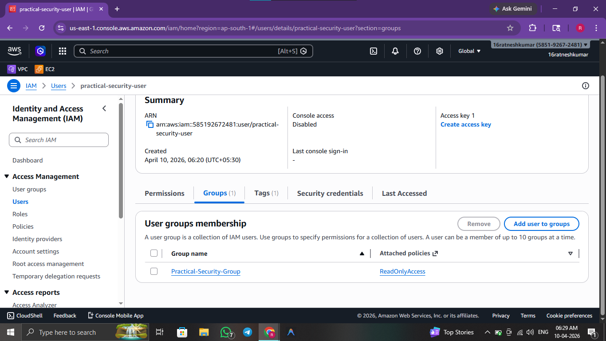Switch to the Permissions tab
Screen dimensions: 606x341
tap(165, 193)
